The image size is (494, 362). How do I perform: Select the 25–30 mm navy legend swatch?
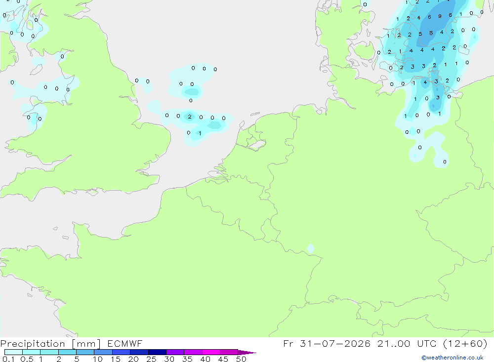tap(157, 352)
